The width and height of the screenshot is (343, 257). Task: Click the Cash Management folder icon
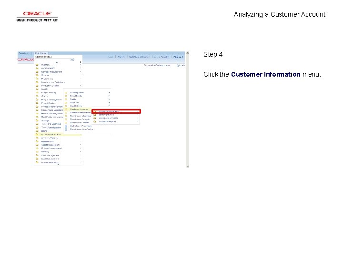pyautogui.click(x=37, y=155)
